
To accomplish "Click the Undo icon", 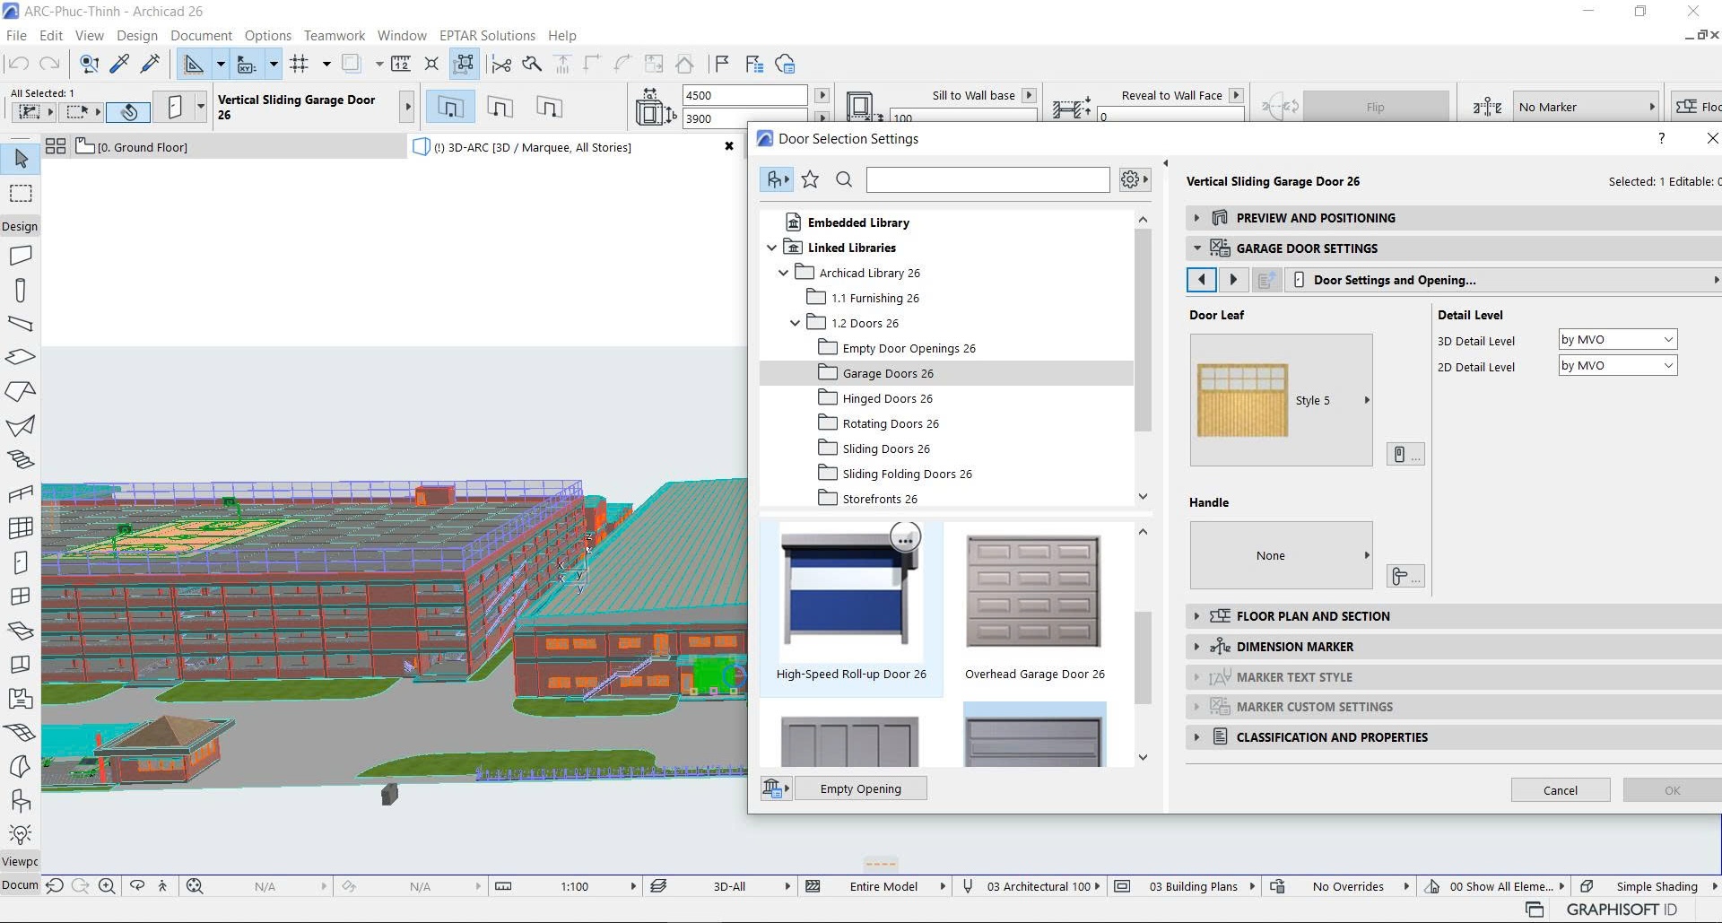I will (16, 64).
